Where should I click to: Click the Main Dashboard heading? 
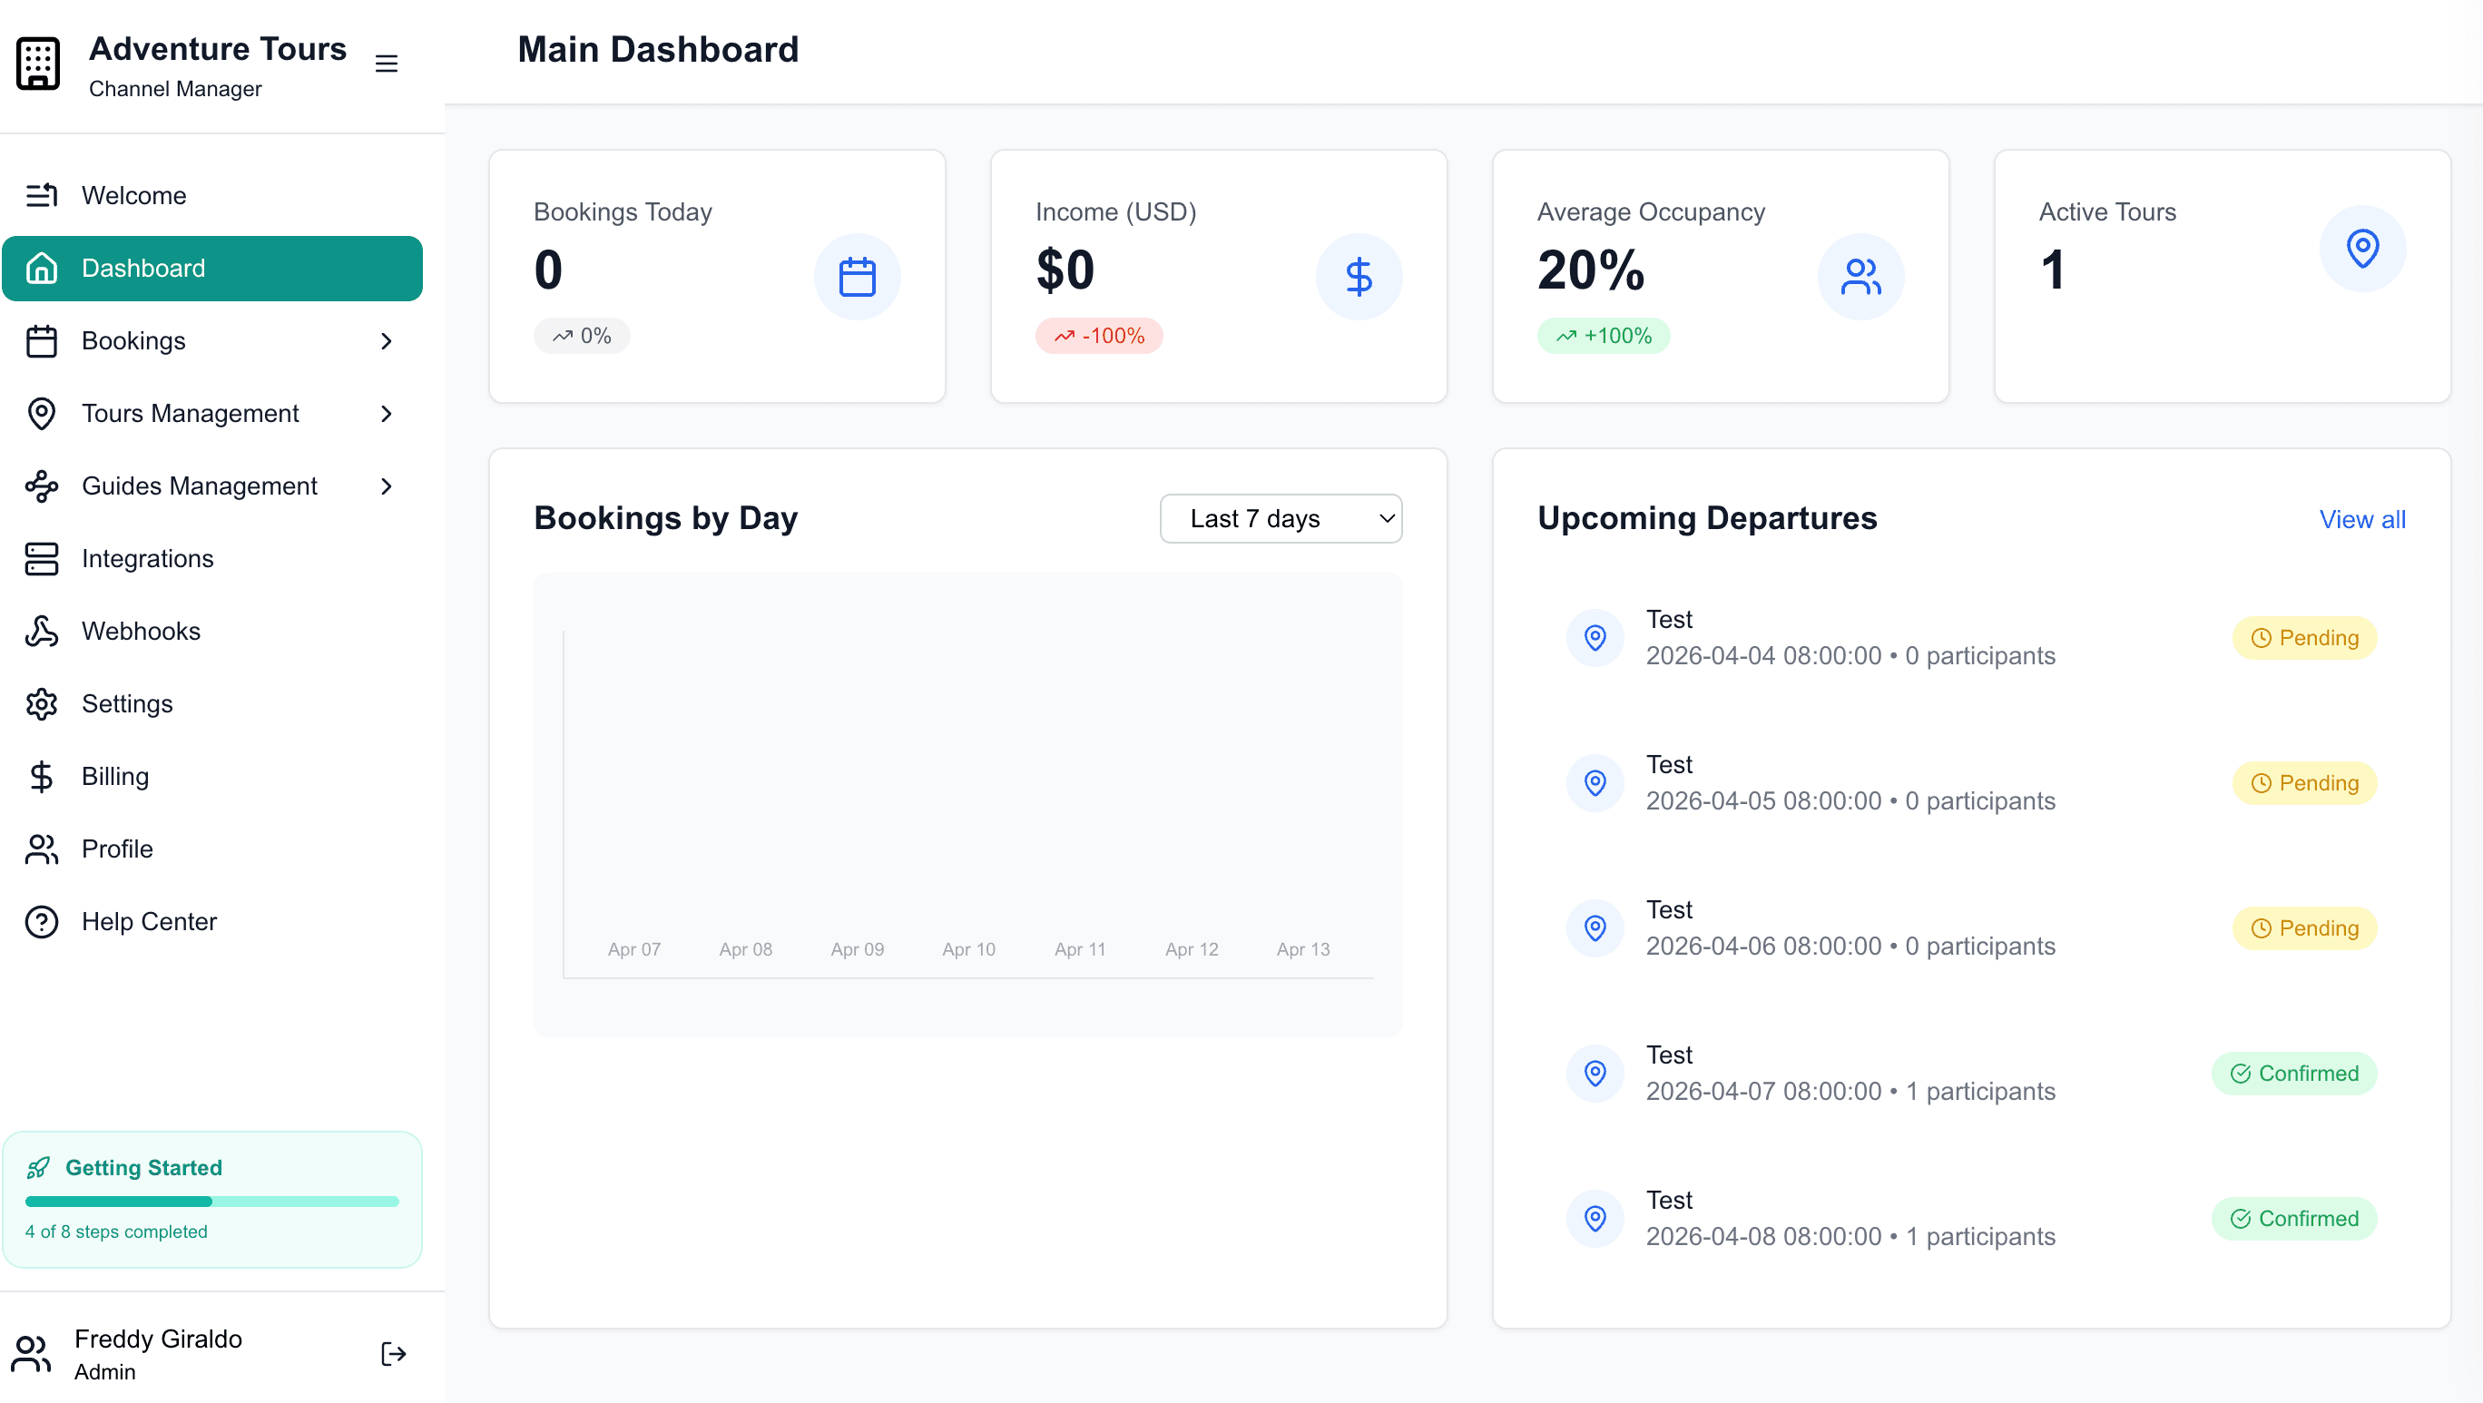click(x=658, y=49)
